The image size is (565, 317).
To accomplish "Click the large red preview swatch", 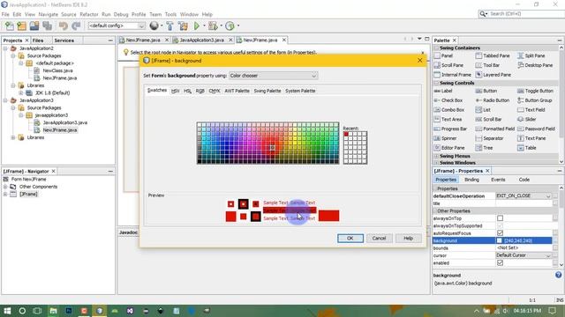I will [328, 216].
